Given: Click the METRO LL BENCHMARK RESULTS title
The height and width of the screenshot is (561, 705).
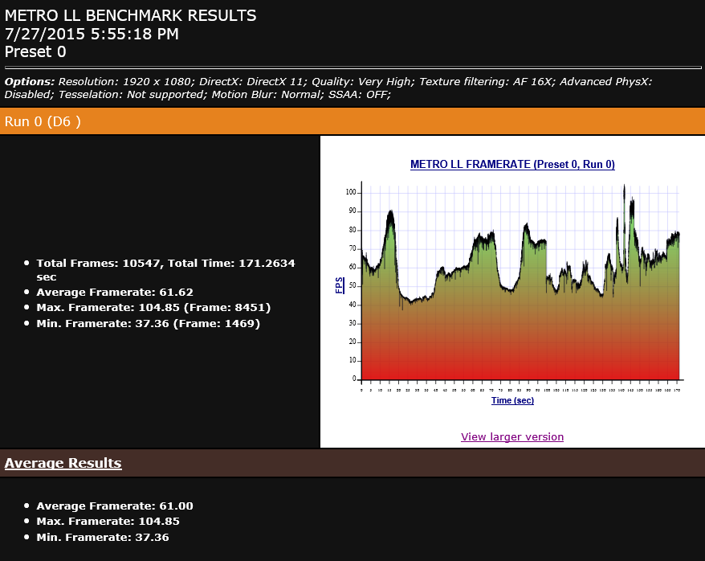Looking at the screenshot, I should [x=130, y=15].
